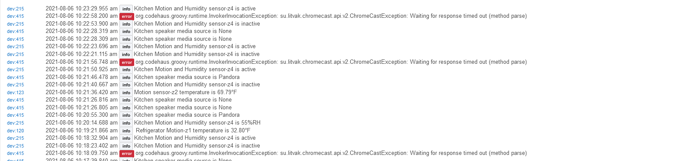Open dev:415 link at 10:18:09.750 error

coord(15,154)
